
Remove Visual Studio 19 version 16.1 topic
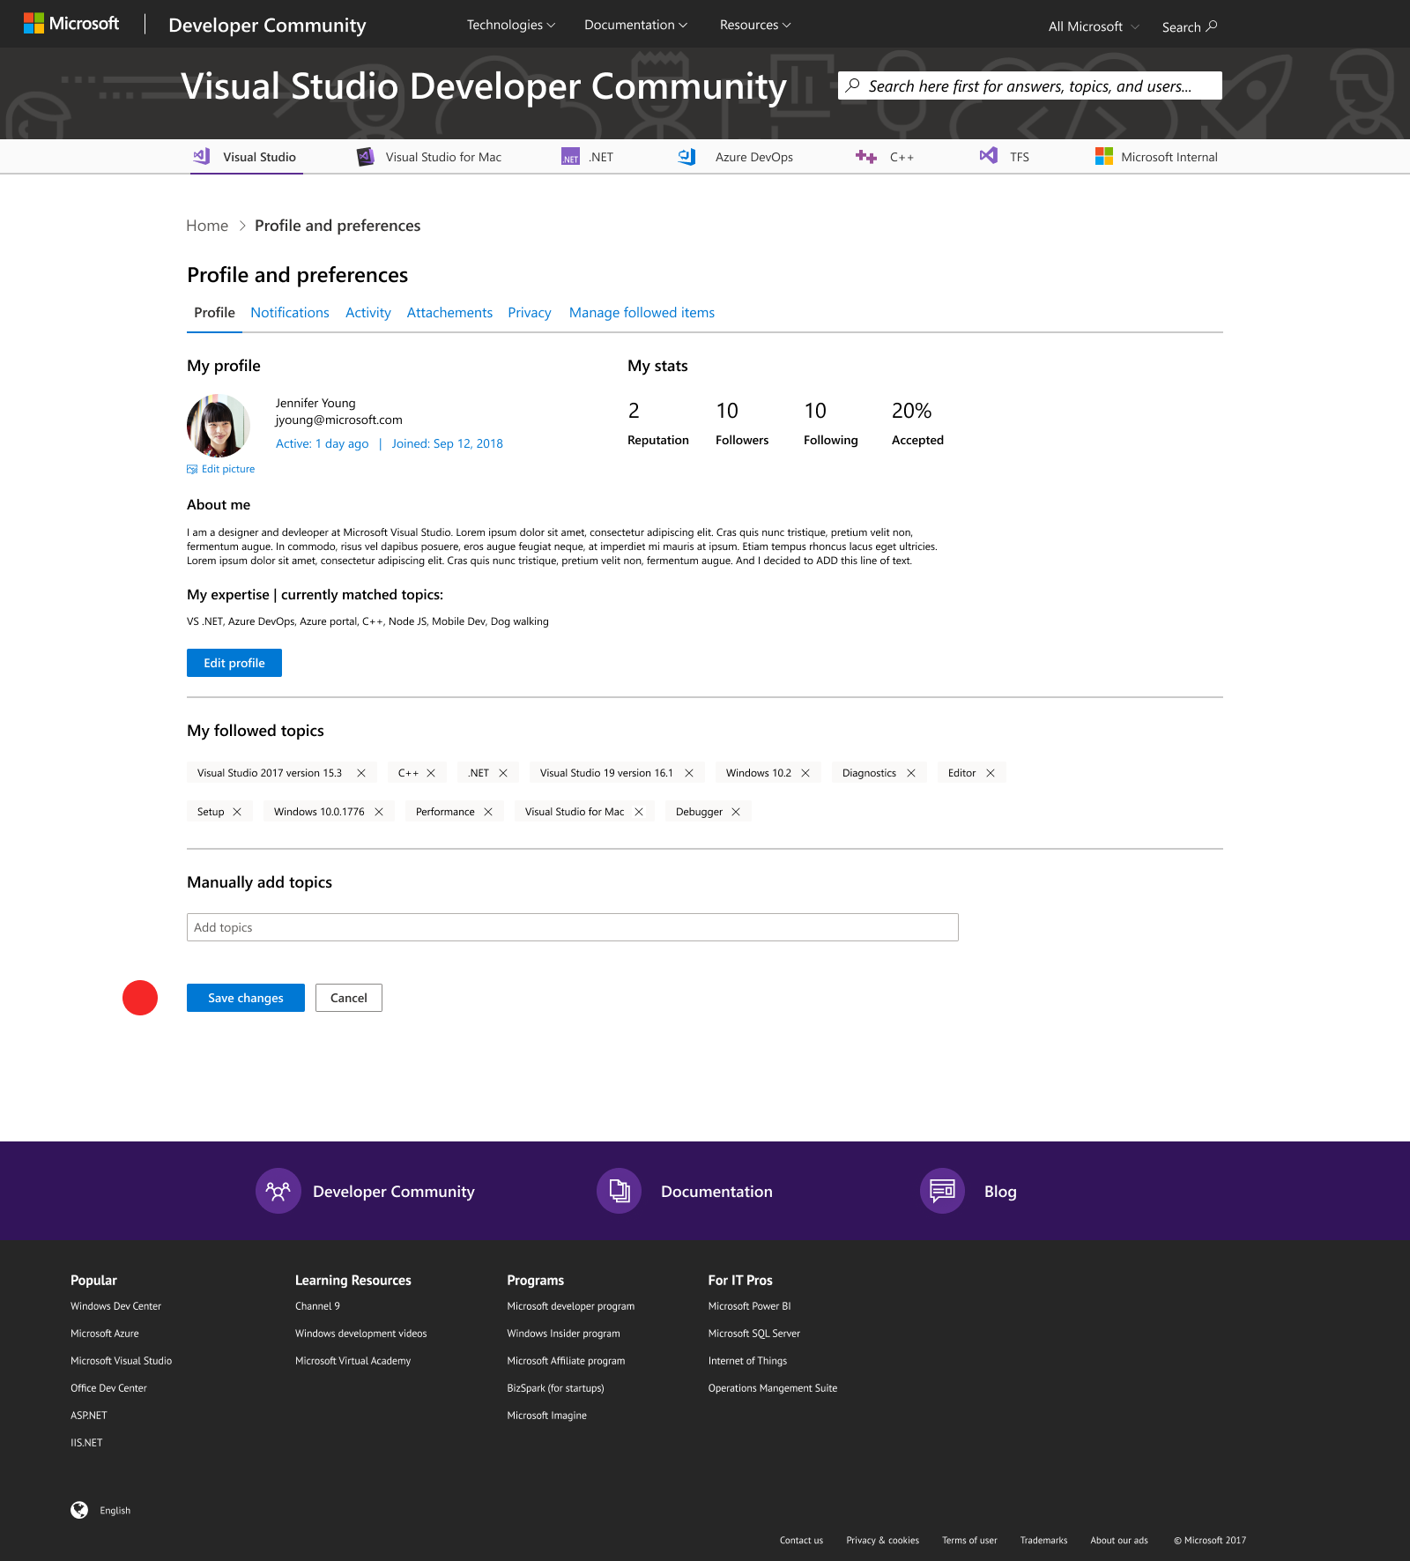(689, 773)
